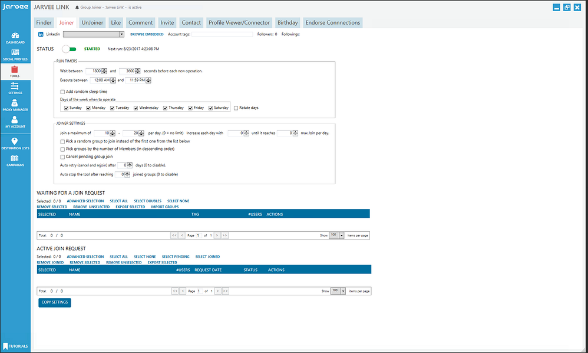This screenshot has width=588, height=353.
Task: Go to last page of active requests
Action: coord(226,291)
